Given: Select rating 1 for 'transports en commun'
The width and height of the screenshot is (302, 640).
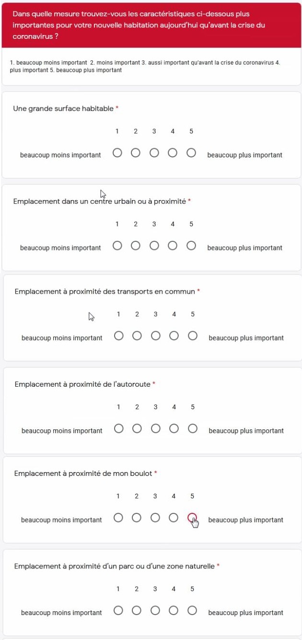Looking at the screenshot, I should tap(118, 335).
